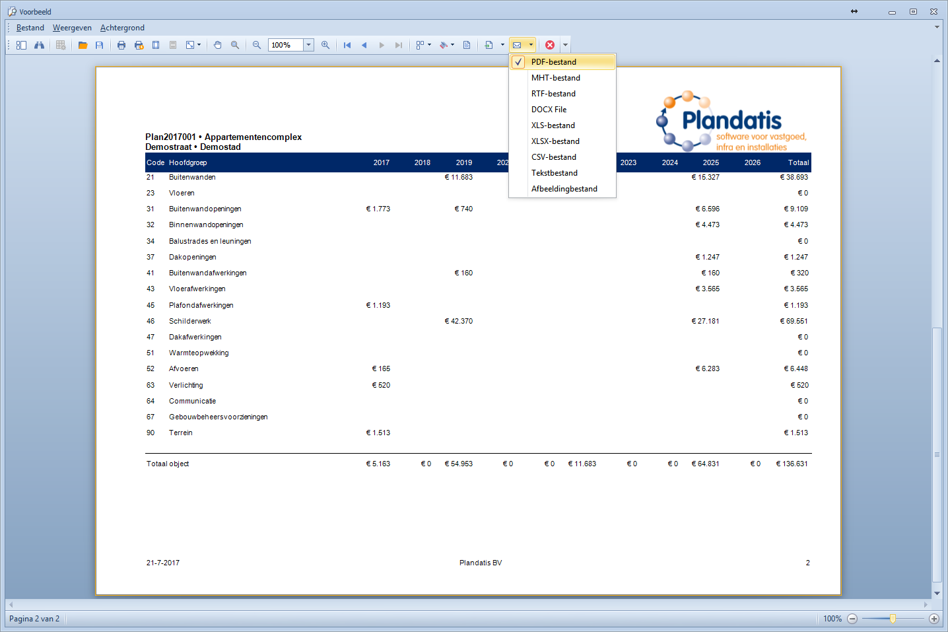The height and width of the screenshot is (632, 948).
Task: Click the page background color icon
Action: tap(444, 45)
